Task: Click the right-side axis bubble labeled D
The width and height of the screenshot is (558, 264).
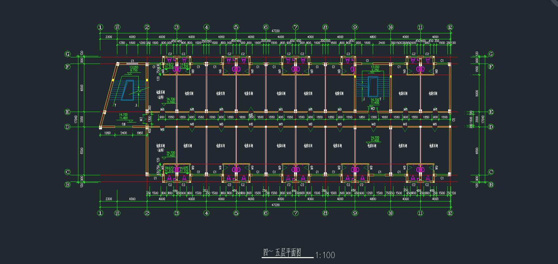Action: pos(491,127)
